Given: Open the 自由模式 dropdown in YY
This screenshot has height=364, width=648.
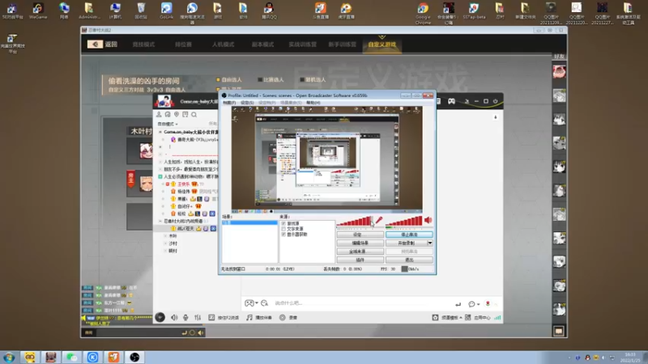Looking at the screenshot, I should 168,124.
